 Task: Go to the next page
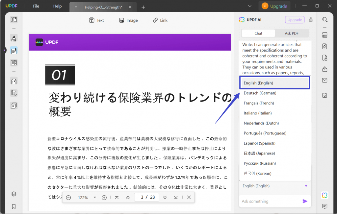[165, 198]
